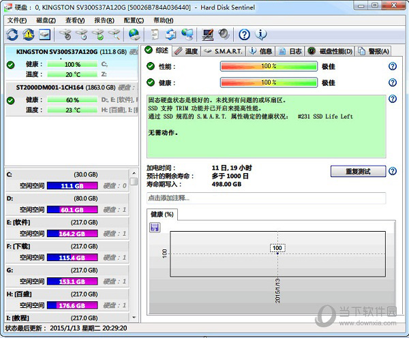Screen dimensions: 409x338
Task: Click the 点击添加注释 comment field
Action: pyautogui.click(x=267, y=198)
